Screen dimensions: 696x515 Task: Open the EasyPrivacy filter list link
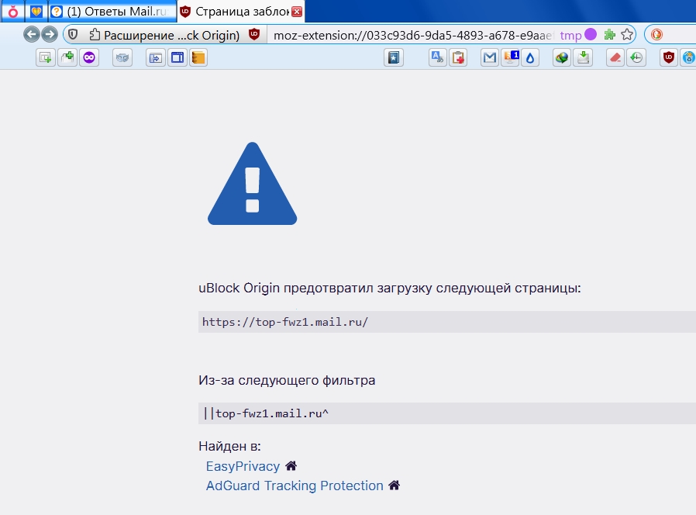click(x=243, y=466)
